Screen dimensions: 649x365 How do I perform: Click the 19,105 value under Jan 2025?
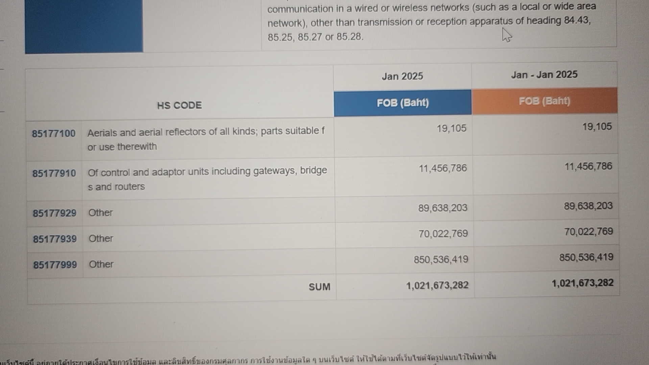(452, 128)
